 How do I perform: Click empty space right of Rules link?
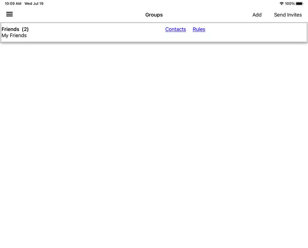point(256,32)
